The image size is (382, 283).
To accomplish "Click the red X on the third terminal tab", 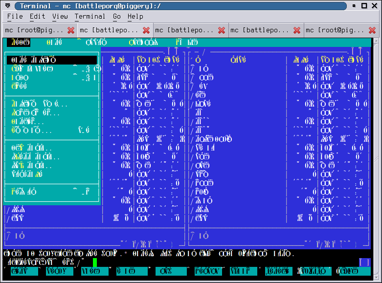I will pyautogui.click(x=222, y=30).
